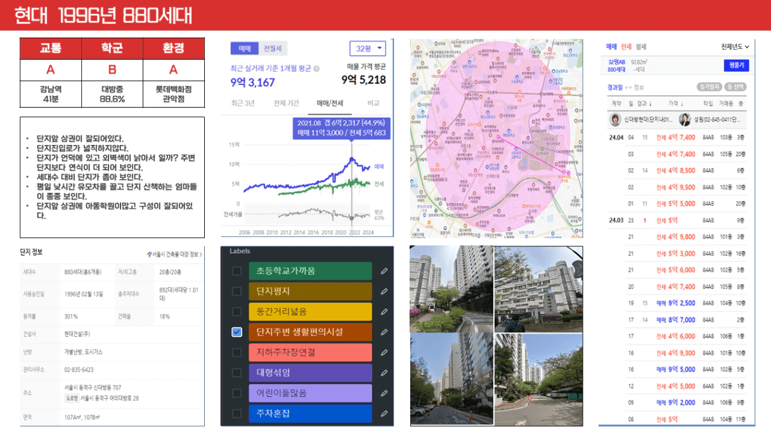Click the 동 선택 button
The image size is (771, 433).
coord(736,87)
